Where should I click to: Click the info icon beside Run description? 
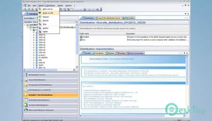(128, 40)
